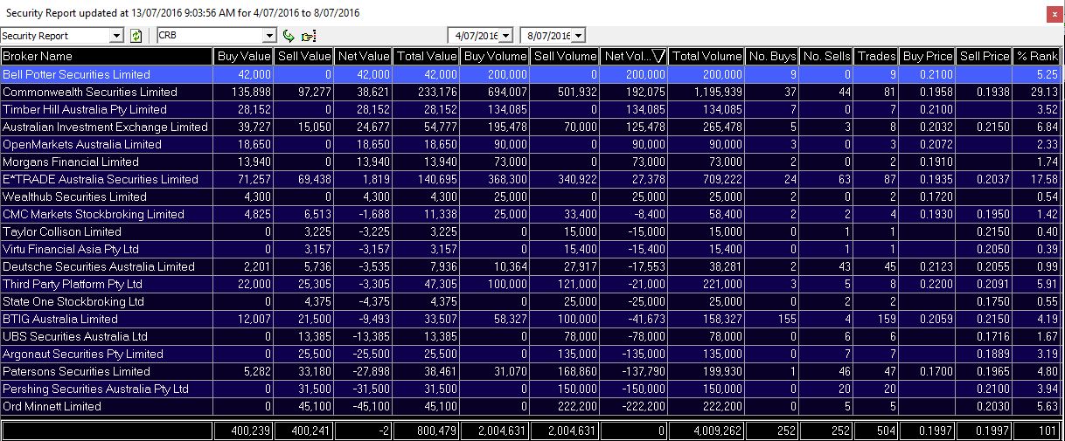Open the 4/07/2016 start date picker
The height and width of the screenshot is (441, 1065).
click(505, 36)
